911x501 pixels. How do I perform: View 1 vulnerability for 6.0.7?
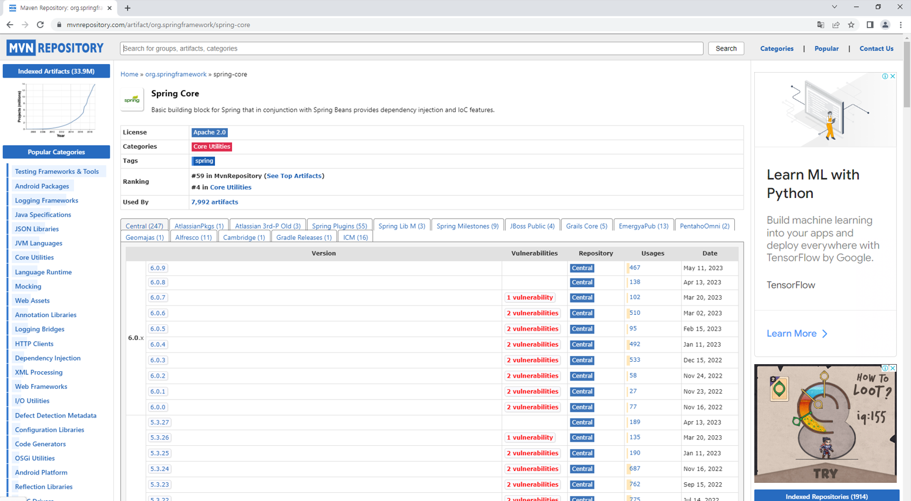click(x=530, y=298)
